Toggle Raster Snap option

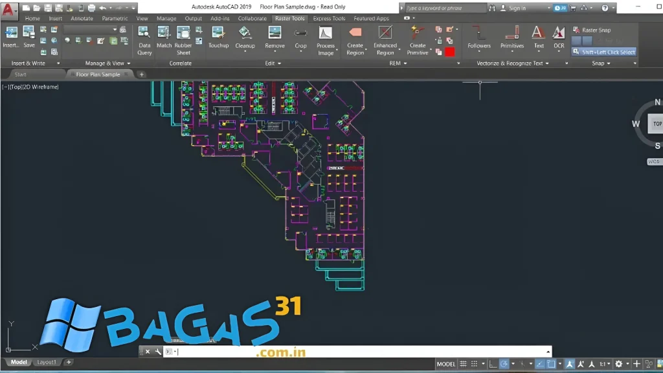click(592, 30)
